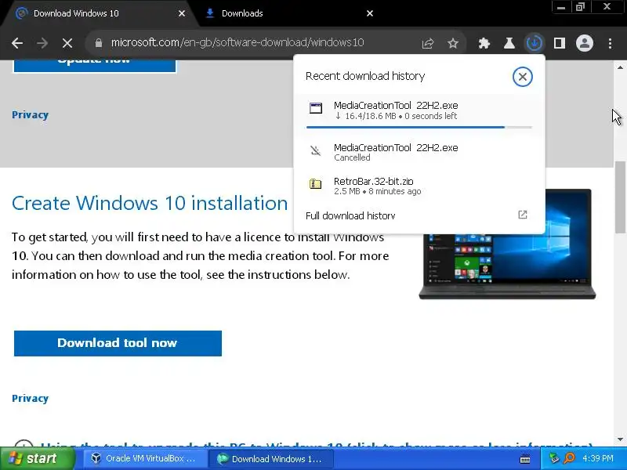The width and height of the screenshot is (627, 470).
Task: Open the side panel
Action: (560, 43)
